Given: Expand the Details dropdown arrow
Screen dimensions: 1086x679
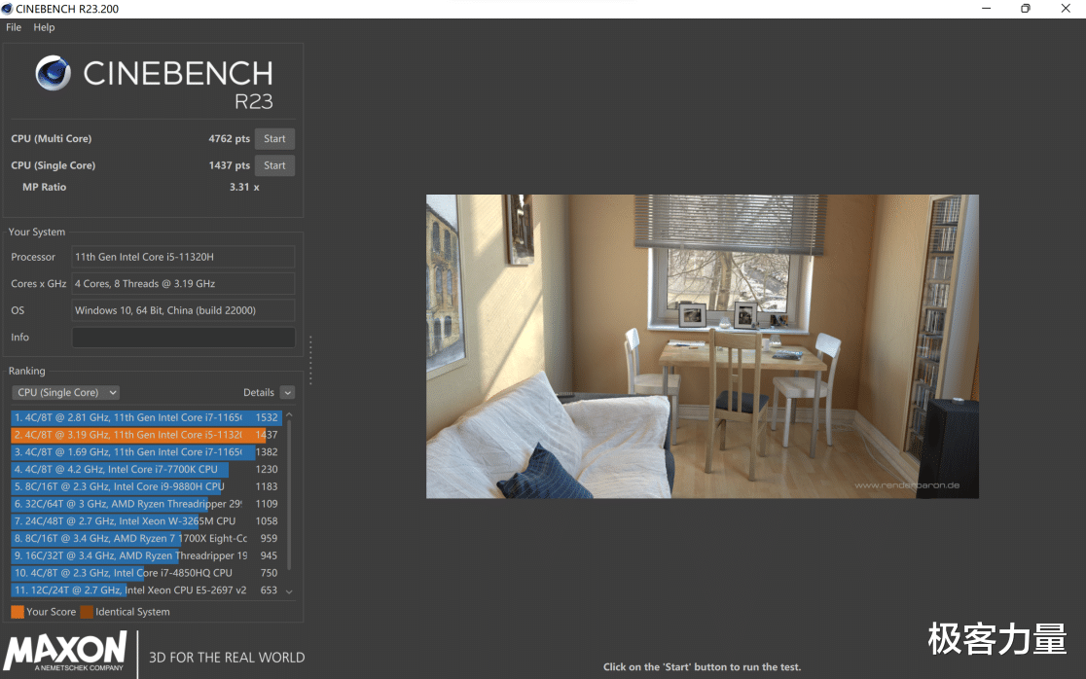Looking at the screenshot, I should click(x=287, y=392).
